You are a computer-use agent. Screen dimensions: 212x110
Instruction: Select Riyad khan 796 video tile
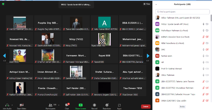[x=104, y=39]
